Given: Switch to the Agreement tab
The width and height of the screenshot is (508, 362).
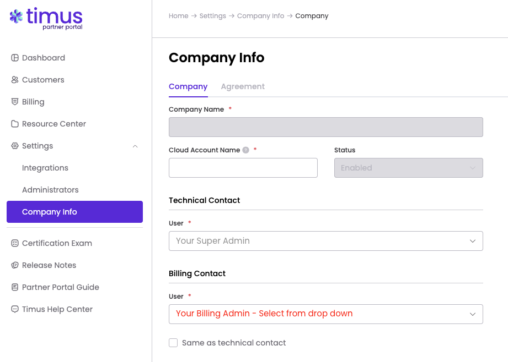Looking at the screenshot, I should click(243, 86).
